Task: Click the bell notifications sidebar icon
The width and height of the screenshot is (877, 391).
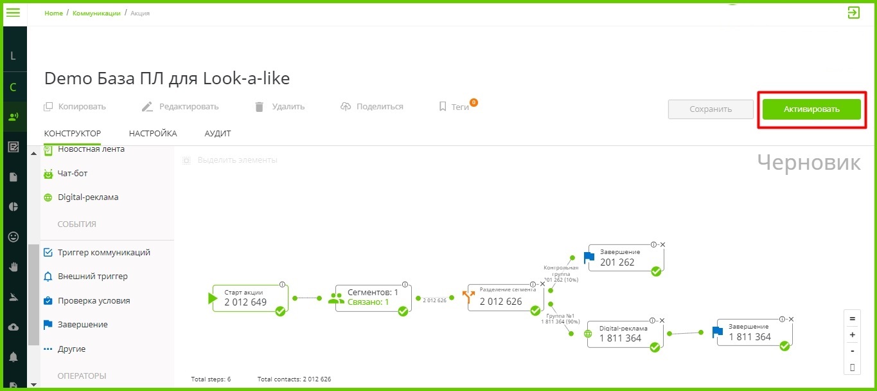Action: (13, 356)
